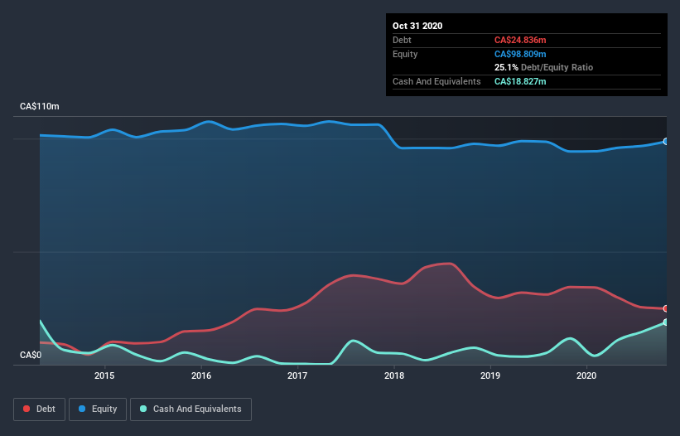The width and height of the screenshot is (680, 436).
Task: Click the teal Cash legend dot
Action: tap(143, 409)
